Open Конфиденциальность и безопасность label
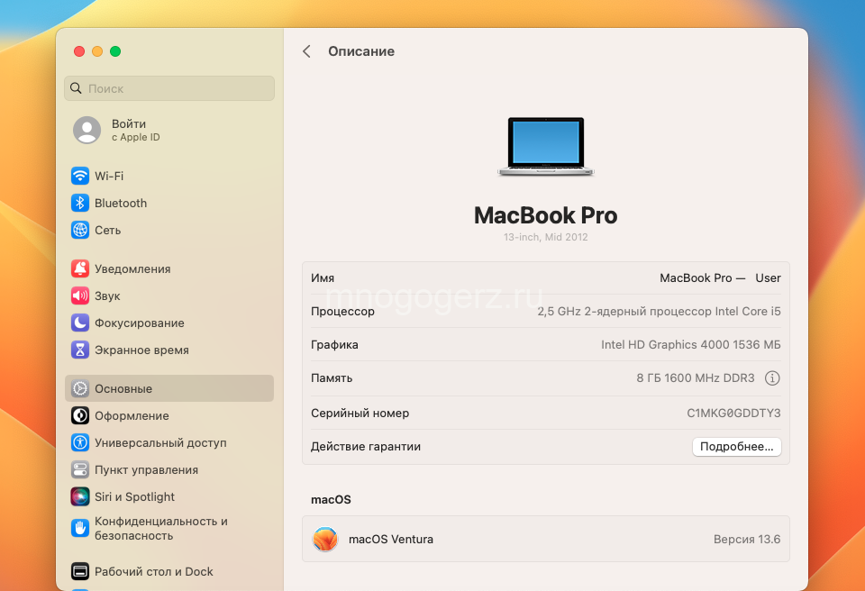865x591 pixels. 161,528
